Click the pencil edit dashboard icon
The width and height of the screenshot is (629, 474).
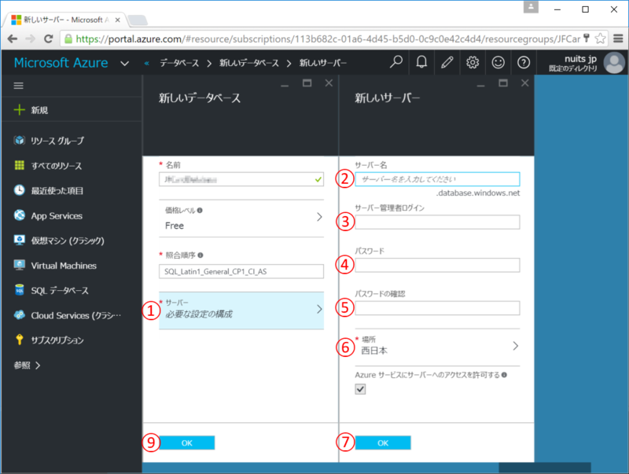tap(447, 62)
